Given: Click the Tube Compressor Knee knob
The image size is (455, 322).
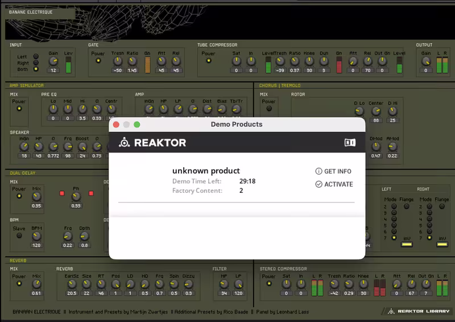Looking at the screenshot, I should [x=309, y=61].
